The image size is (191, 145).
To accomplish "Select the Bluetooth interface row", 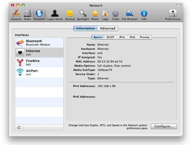I will (x=39, y=43).
